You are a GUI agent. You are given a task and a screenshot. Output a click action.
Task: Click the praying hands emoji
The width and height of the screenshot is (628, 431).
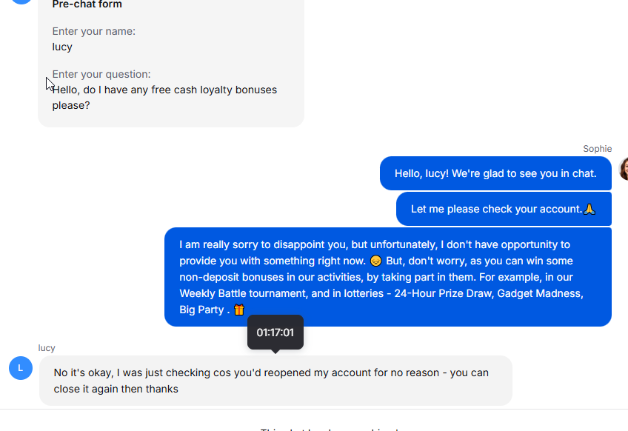pyautogui.click(x=589, y=209)
